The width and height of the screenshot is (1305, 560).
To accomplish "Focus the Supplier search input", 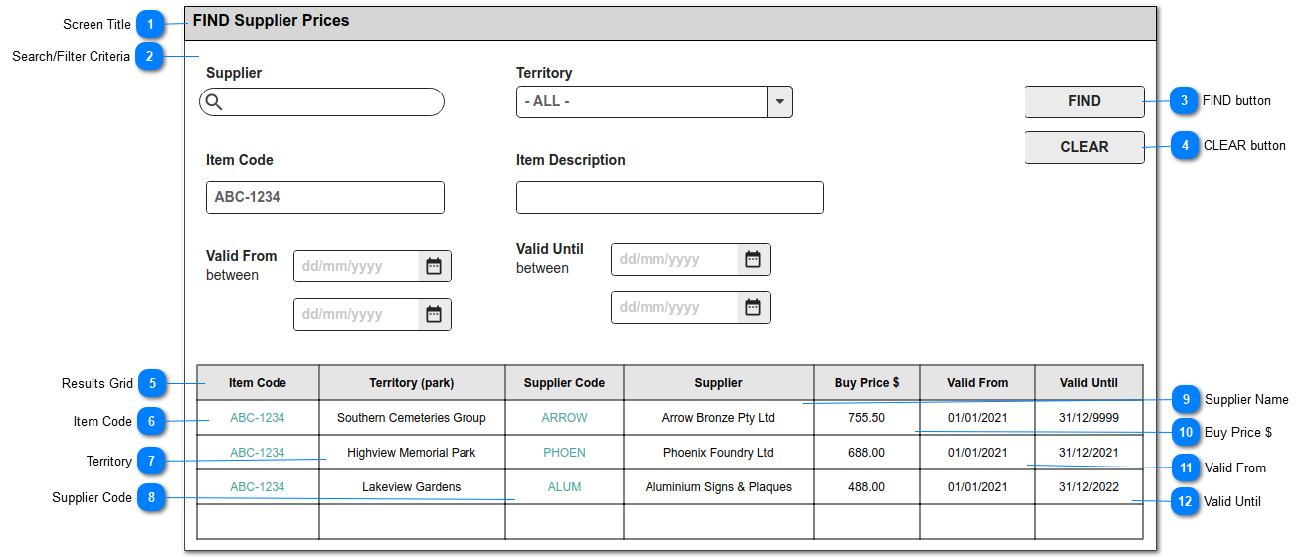I will pyautogui.click(x=321, y=102).
